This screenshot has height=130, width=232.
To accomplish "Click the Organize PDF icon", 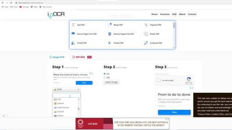I will click(146, 25).
